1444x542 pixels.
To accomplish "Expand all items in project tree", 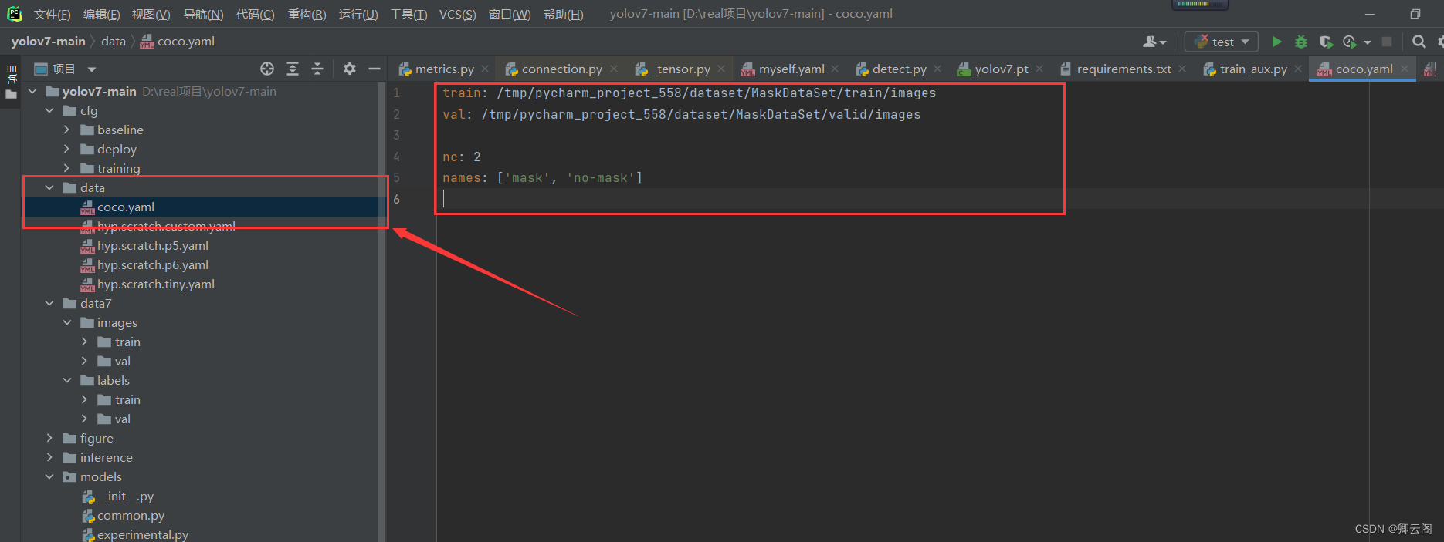I will click(x=293, y=69).
